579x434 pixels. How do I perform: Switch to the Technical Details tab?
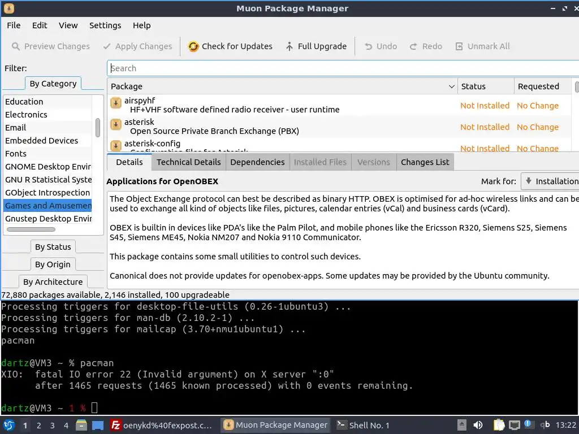pos(189,162)
